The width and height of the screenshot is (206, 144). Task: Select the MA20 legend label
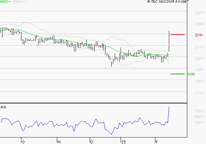(4, 1)
